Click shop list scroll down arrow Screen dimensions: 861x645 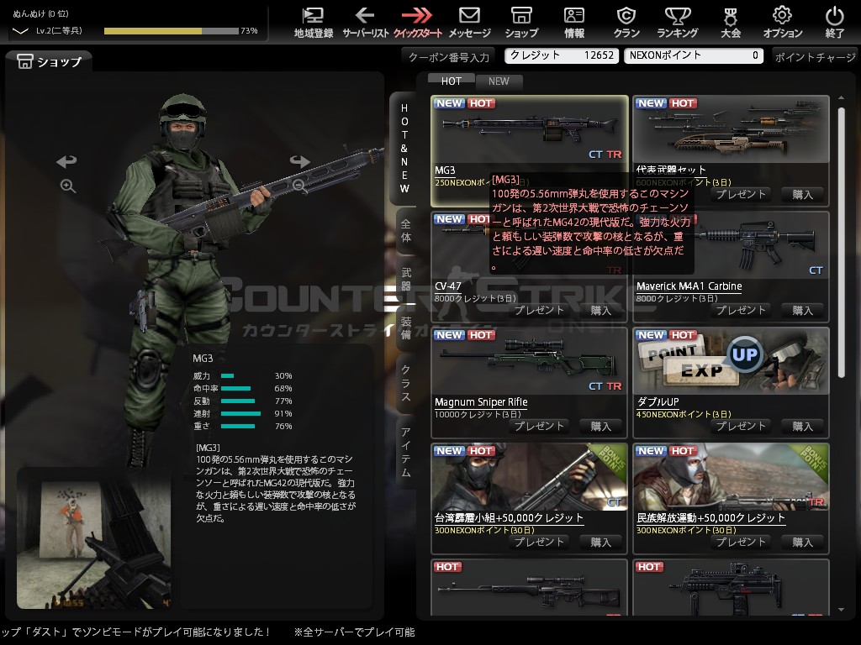[841, 610]
